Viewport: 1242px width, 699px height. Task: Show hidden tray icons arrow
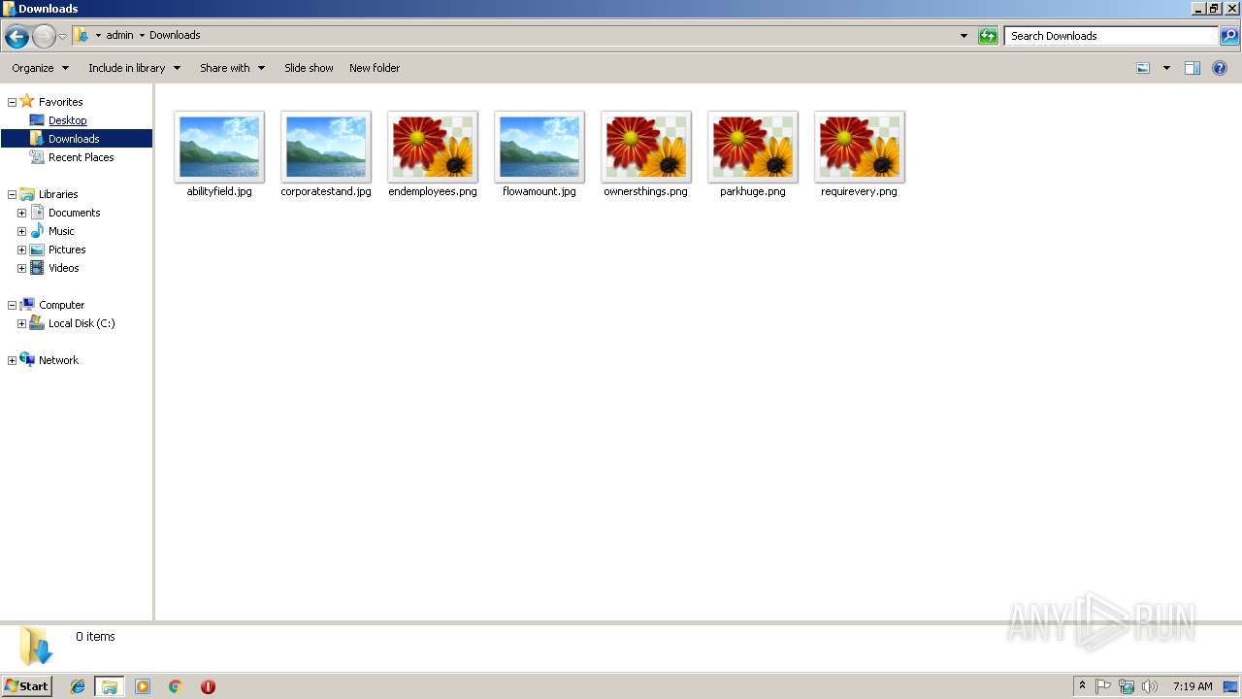click(1082, 686)
